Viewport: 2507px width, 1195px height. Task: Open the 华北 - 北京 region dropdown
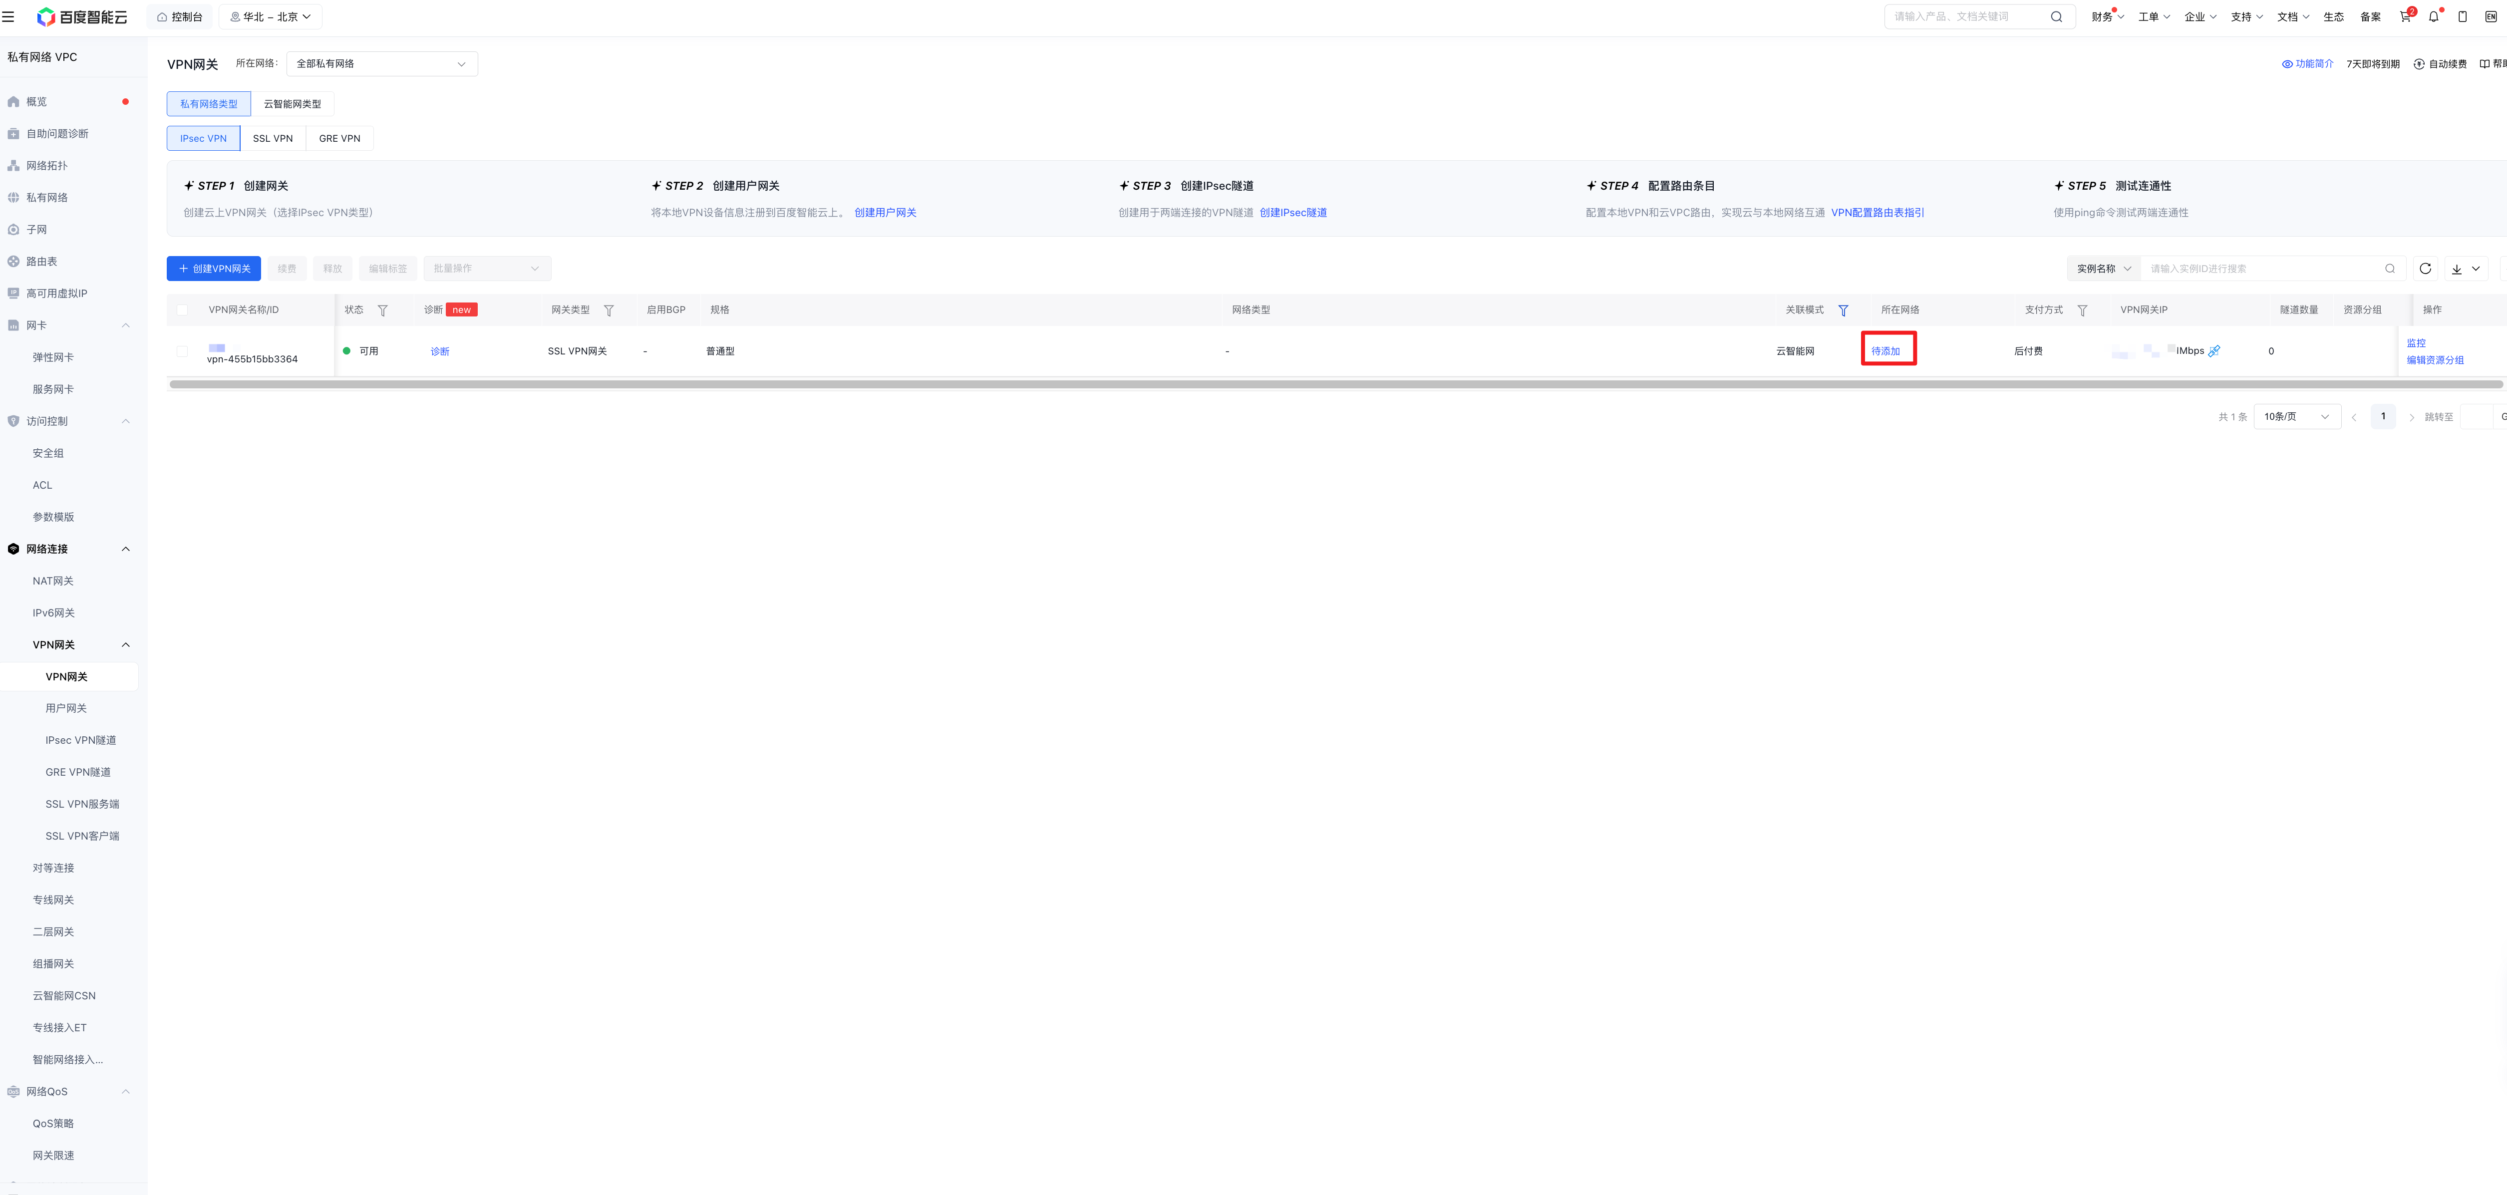[x=271, y=16]
